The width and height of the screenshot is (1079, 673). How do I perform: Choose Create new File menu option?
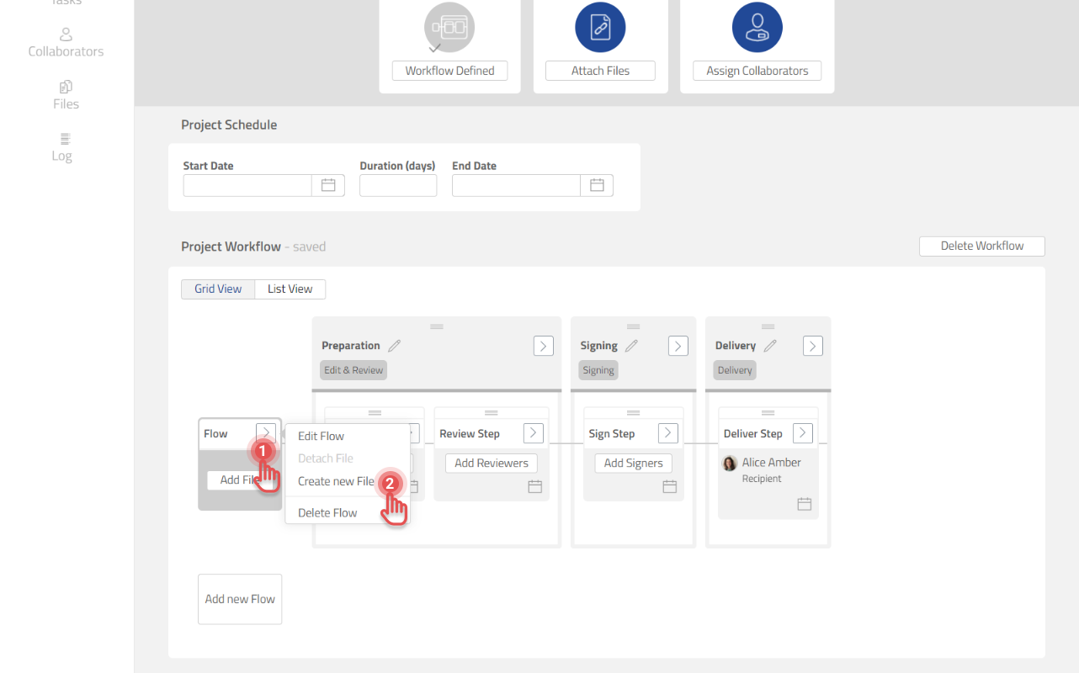336,481
